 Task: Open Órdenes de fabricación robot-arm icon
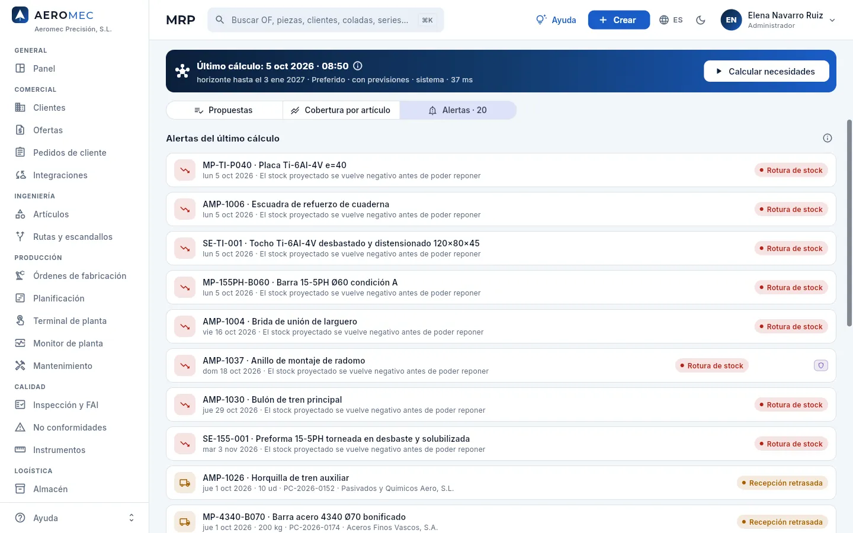tap(20, 275)
